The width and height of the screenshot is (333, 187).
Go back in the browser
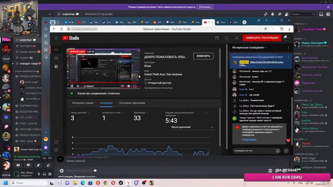tap(54, 29)
